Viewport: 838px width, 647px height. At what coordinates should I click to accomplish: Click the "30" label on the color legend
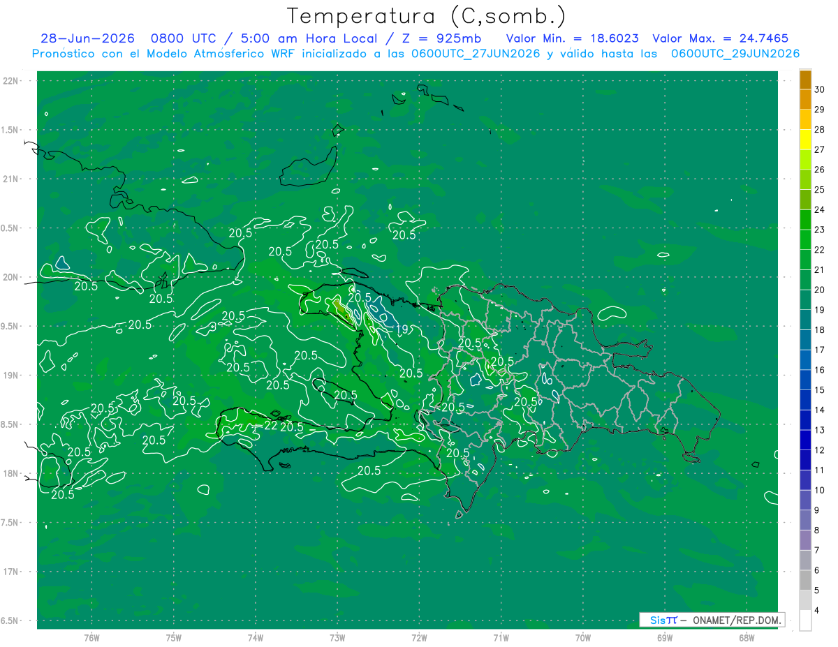pos(820,89)
